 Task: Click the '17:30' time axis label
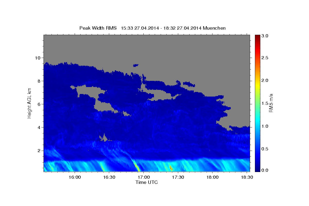(178, 177)
